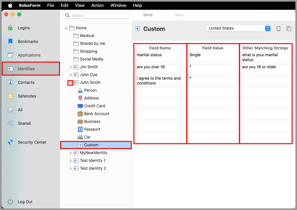Click the Passport globe icon
The image size is (297, 210).
tap(80, 129)
